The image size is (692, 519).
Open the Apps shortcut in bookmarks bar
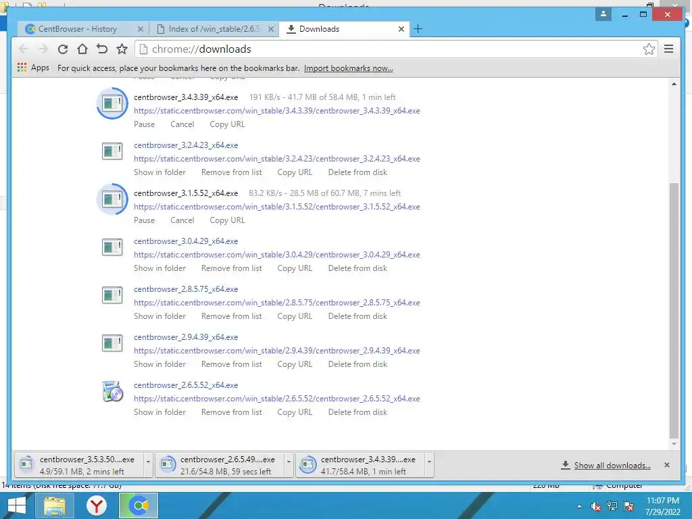(34, 68)
